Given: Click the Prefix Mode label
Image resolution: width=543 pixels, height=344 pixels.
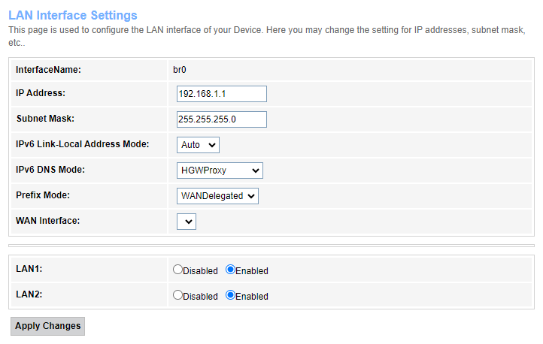Looking at the screenshot, I should (44, 195).
